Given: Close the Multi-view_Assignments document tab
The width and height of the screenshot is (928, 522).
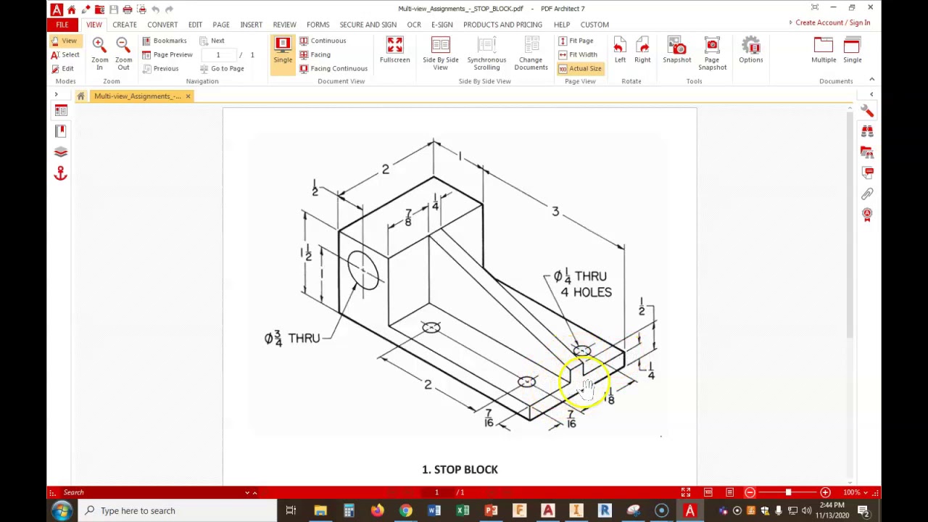Looking at the screenshot, I should [x=188, y=96].
